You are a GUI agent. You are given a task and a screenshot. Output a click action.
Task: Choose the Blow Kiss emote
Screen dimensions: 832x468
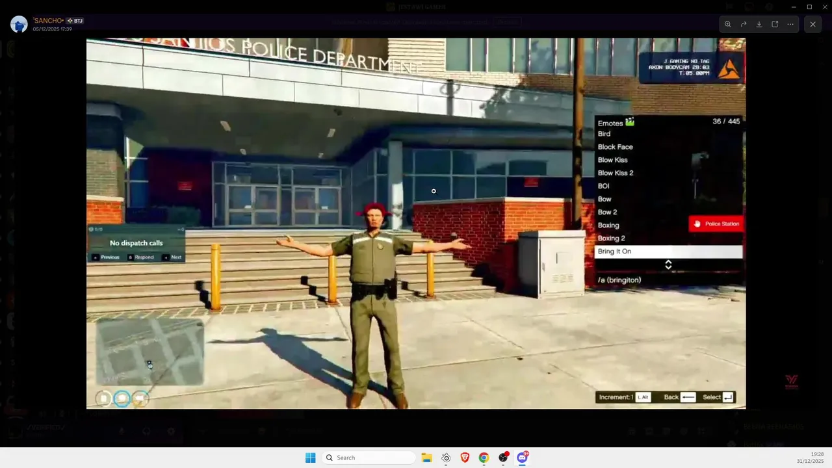[x=668, y=160]
